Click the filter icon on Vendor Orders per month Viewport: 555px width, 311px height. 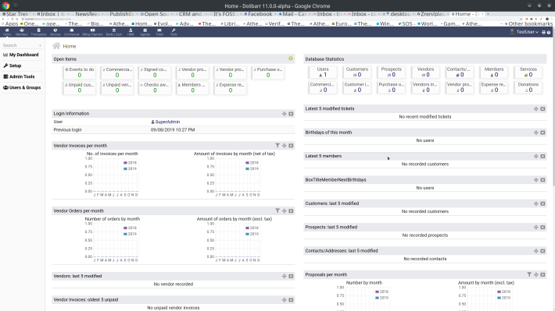(277, 210)
